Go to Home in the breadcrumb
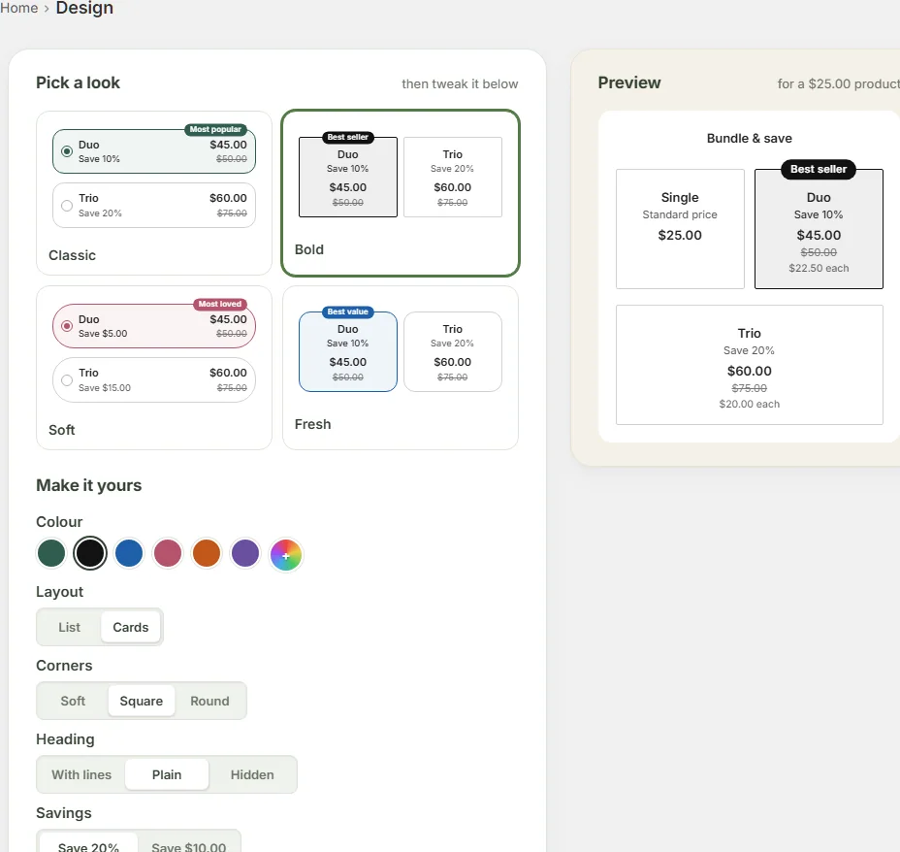This screenshot has height=852, width=900. [x=19, y=8]
